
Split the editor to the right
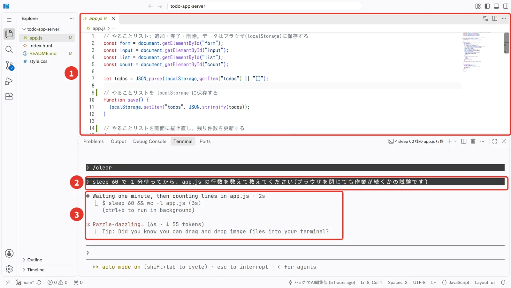click(495, 18)
